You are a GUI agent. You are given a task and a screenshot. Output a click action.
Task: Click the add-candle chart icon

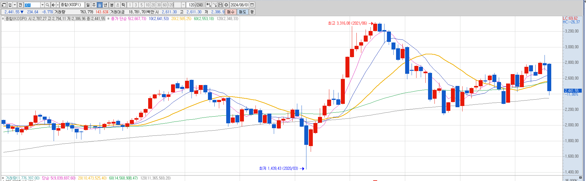pyautogui.click(x=209, y=5)
